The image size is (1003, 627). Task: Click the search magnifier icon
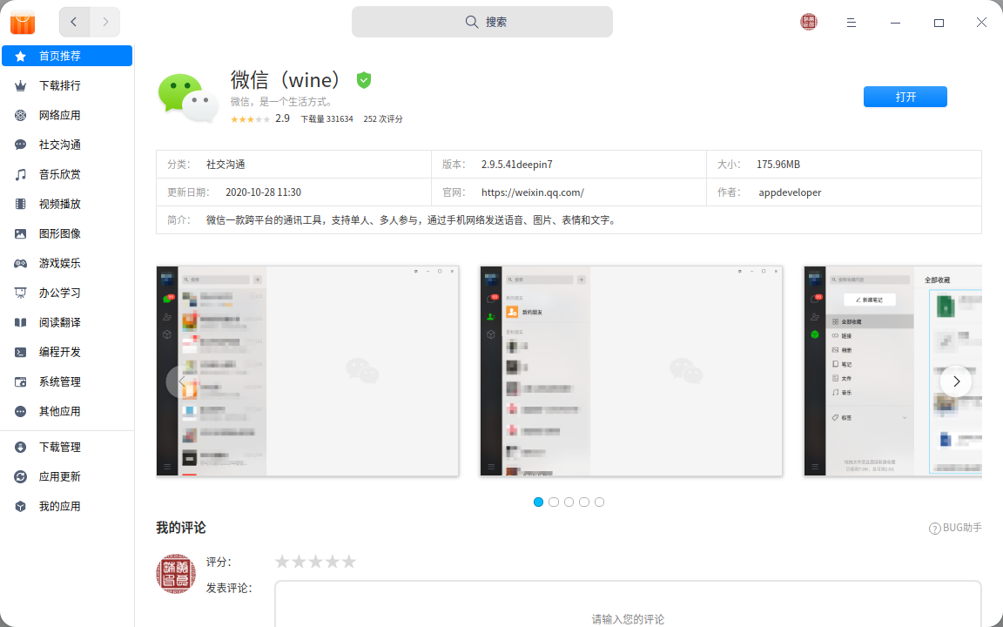tap(471, 22)
